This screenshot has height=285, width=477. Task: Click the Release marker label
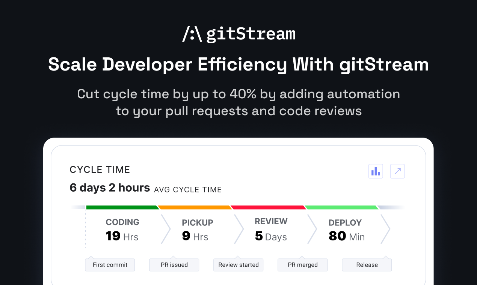tap(367, 264)
